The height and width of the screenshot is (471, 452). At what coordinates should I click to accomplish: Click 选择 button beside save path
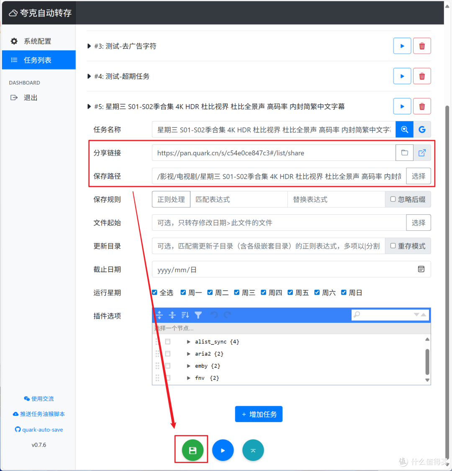click(x=419, y=176)
